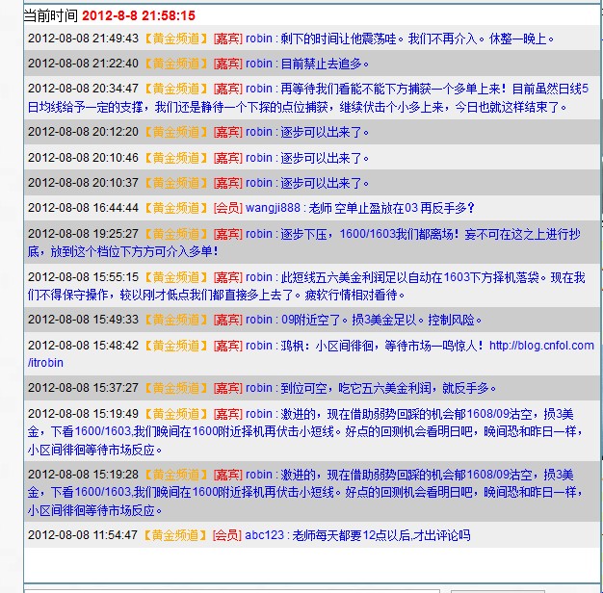Select timestamp 2012-08-08 15:49:33
This screenshot has height=593, width=603.
click(83, 320)
